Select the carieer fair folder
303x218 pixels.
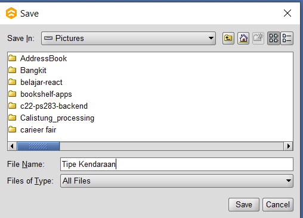tap(32, 129)
